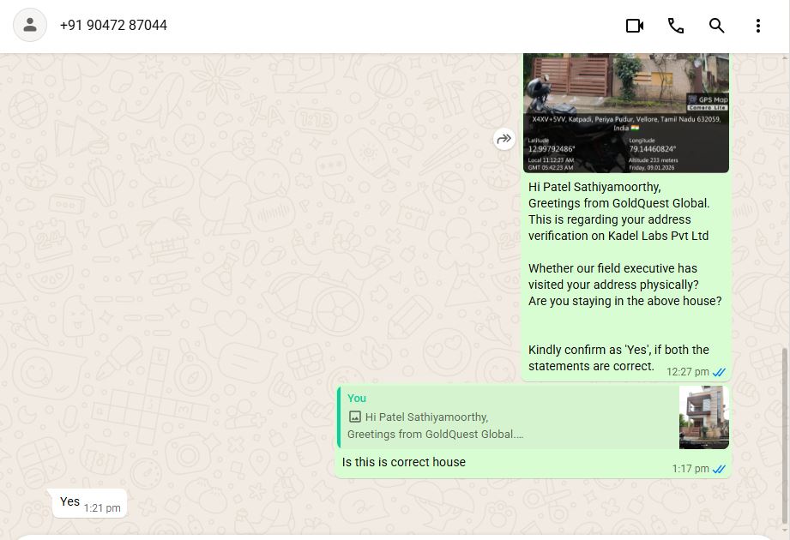Click the chat's vertical scrollbar

coord(784,429)
